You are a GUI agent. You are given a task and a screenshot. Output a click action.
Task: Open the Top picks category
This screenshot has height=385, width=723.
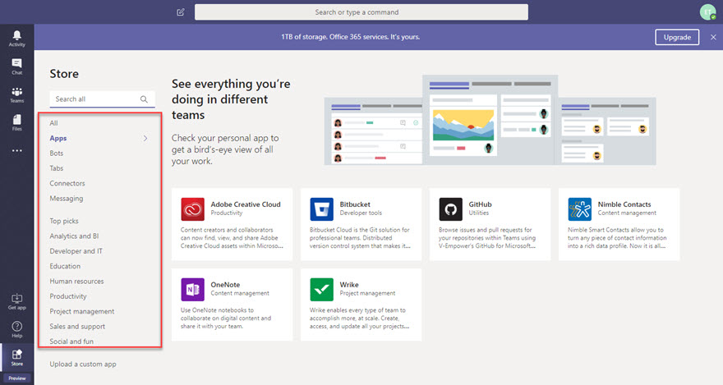pos(64,221)
